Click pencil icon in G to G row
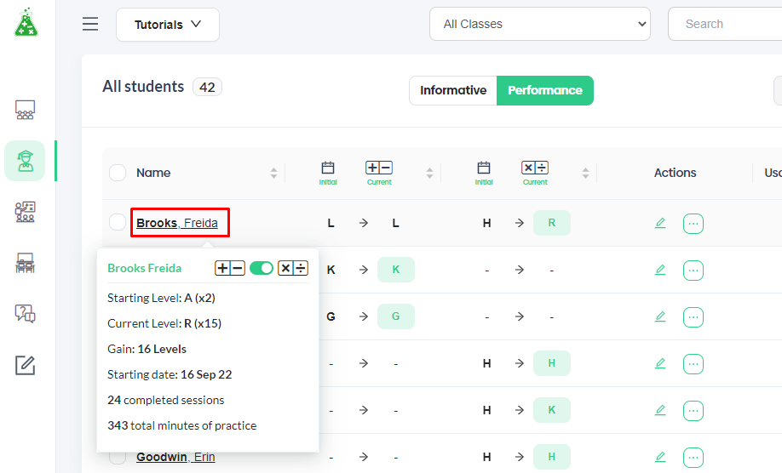782x473 pixels. 660,316
